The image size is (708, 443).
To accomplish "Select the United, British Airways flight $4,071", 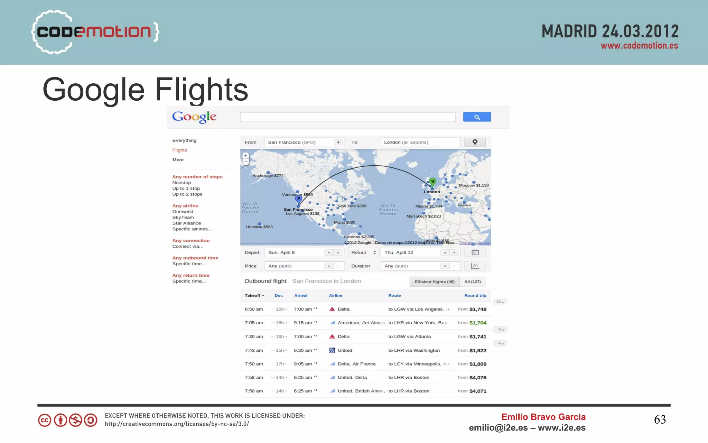I will tap(365, 391).
